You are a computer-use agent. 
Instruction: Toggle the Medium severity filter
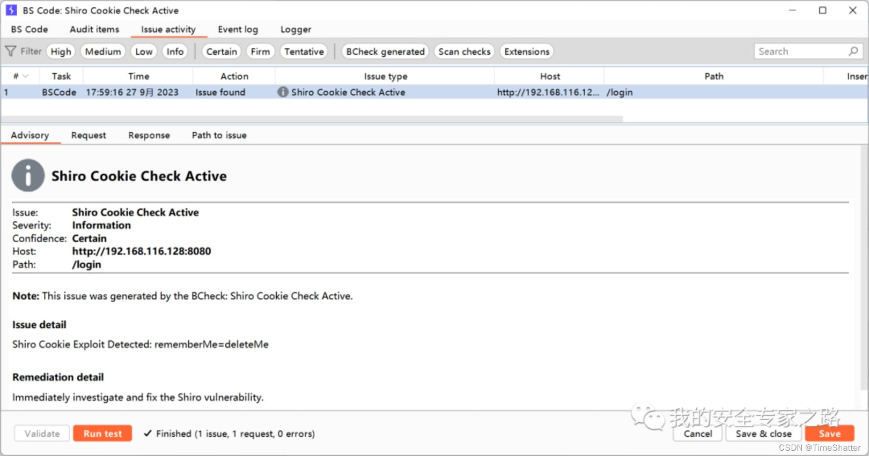click(x=103, y=51)
